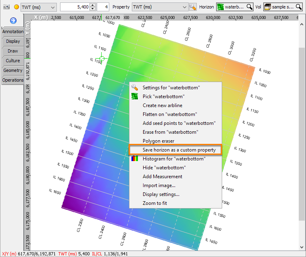Choose Settings for "waterbottom"
The height and width of the screenshot is (257, 306).
(175, 87)
